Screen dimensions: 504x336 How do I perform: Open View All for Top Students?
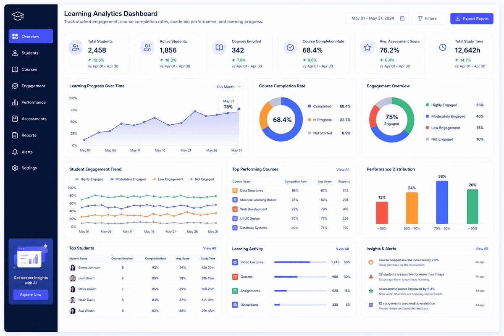coord(210,248)
